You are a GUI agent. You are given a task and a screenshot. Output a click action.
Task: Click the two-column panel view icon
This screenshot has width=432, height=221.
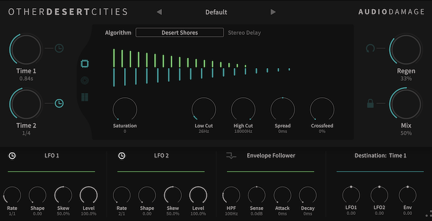pos(85,98)
